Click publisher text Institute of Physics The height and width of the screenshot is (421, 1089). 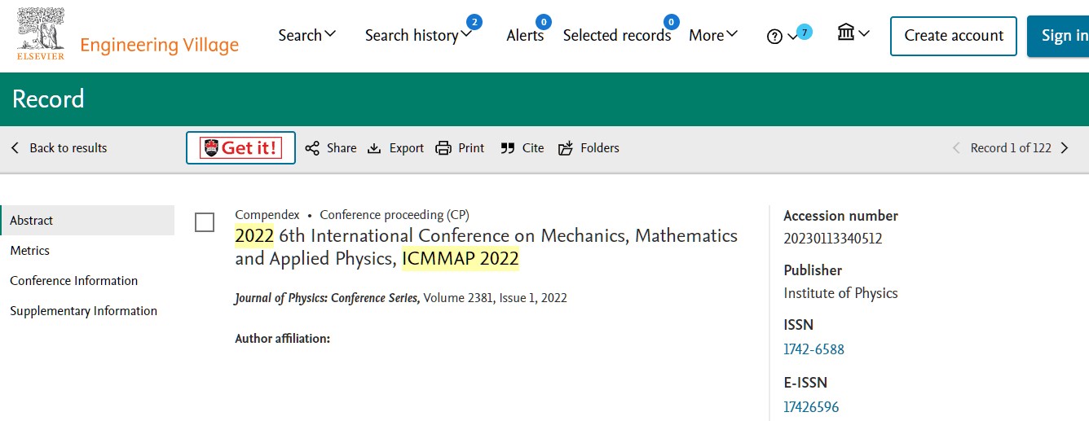click(x=840, y=293)
